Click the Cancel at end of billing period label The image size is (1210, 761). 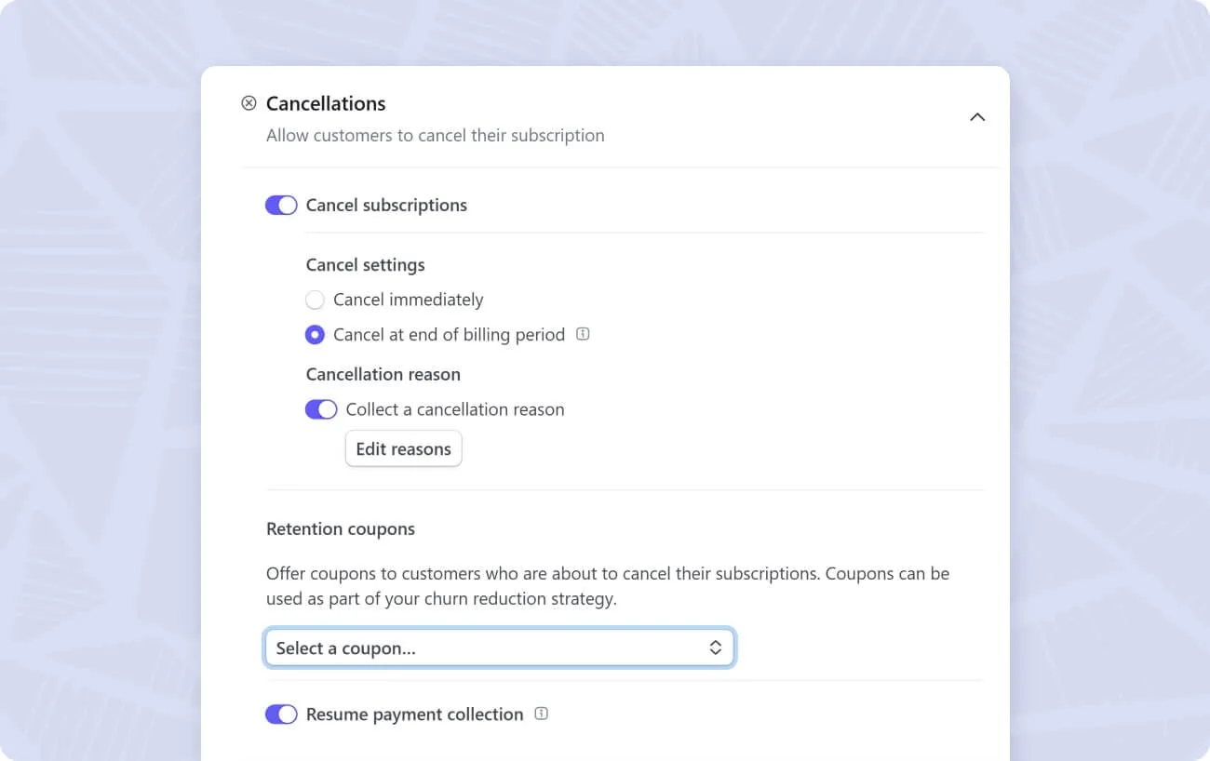click(450, 335)
